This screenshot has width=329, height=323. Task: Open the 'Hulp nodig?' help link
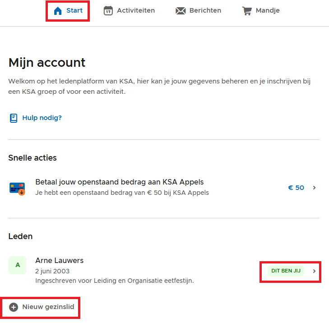42,118
